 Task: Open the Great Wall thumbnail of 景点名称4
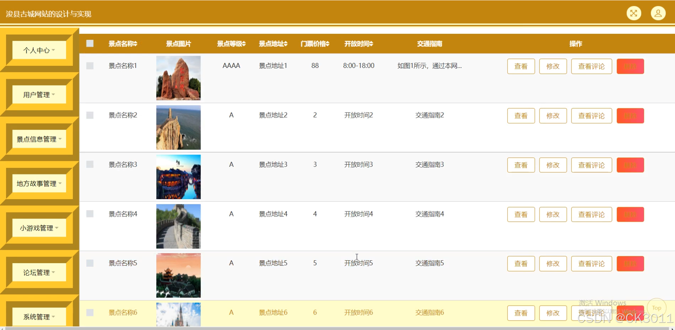[x=178, y=226]
